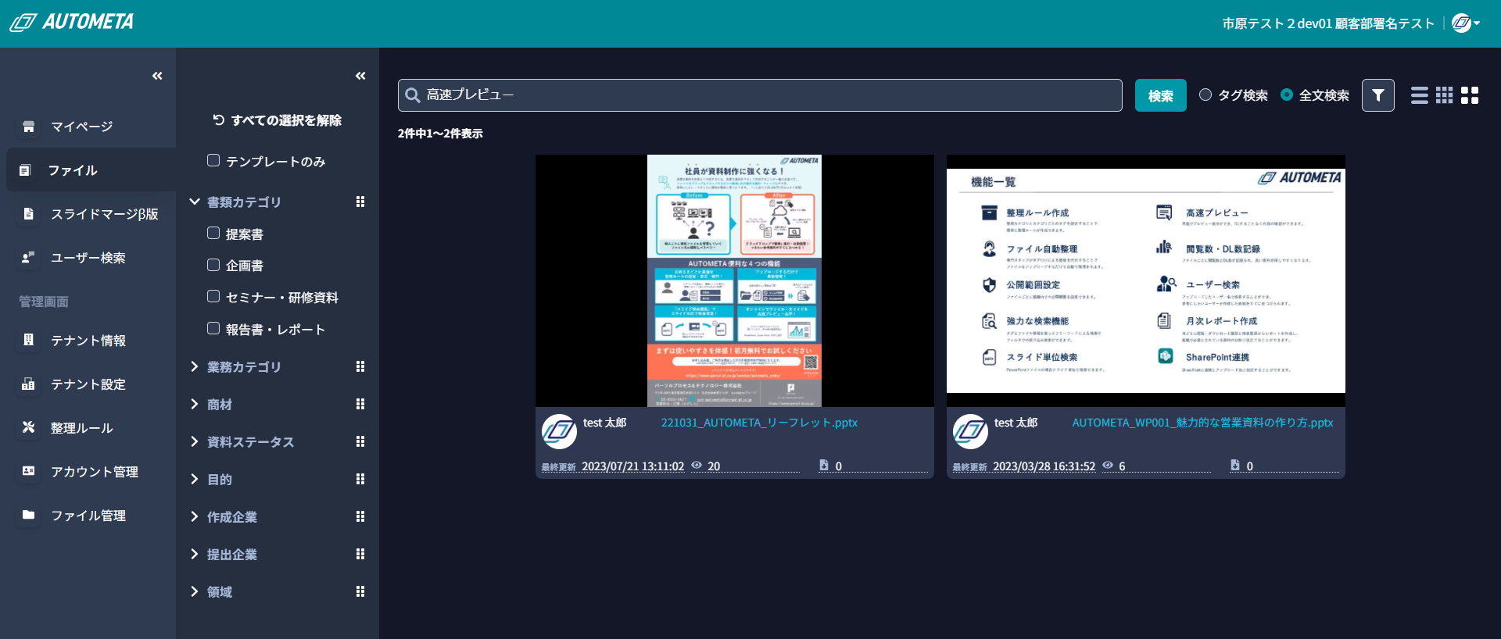The height and width of the screenshot is (639, 1501).
Task: Select the タグ検索 radio button
Action: (1205, 95)
